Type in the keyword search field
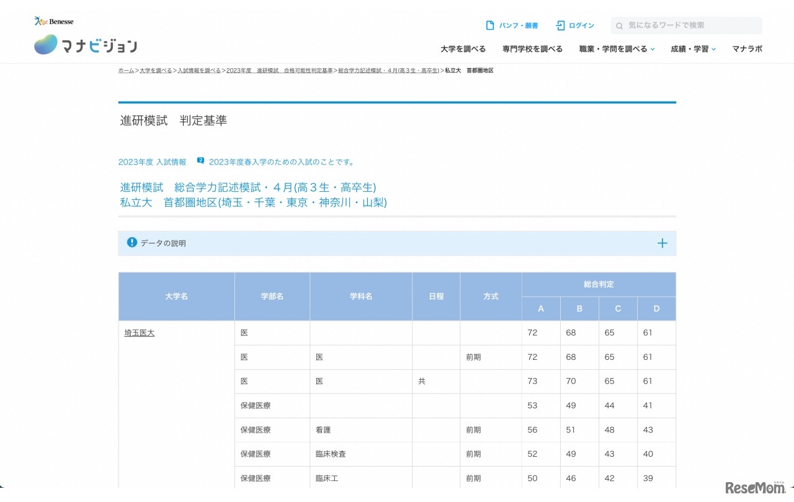 [x=692, y=25]
